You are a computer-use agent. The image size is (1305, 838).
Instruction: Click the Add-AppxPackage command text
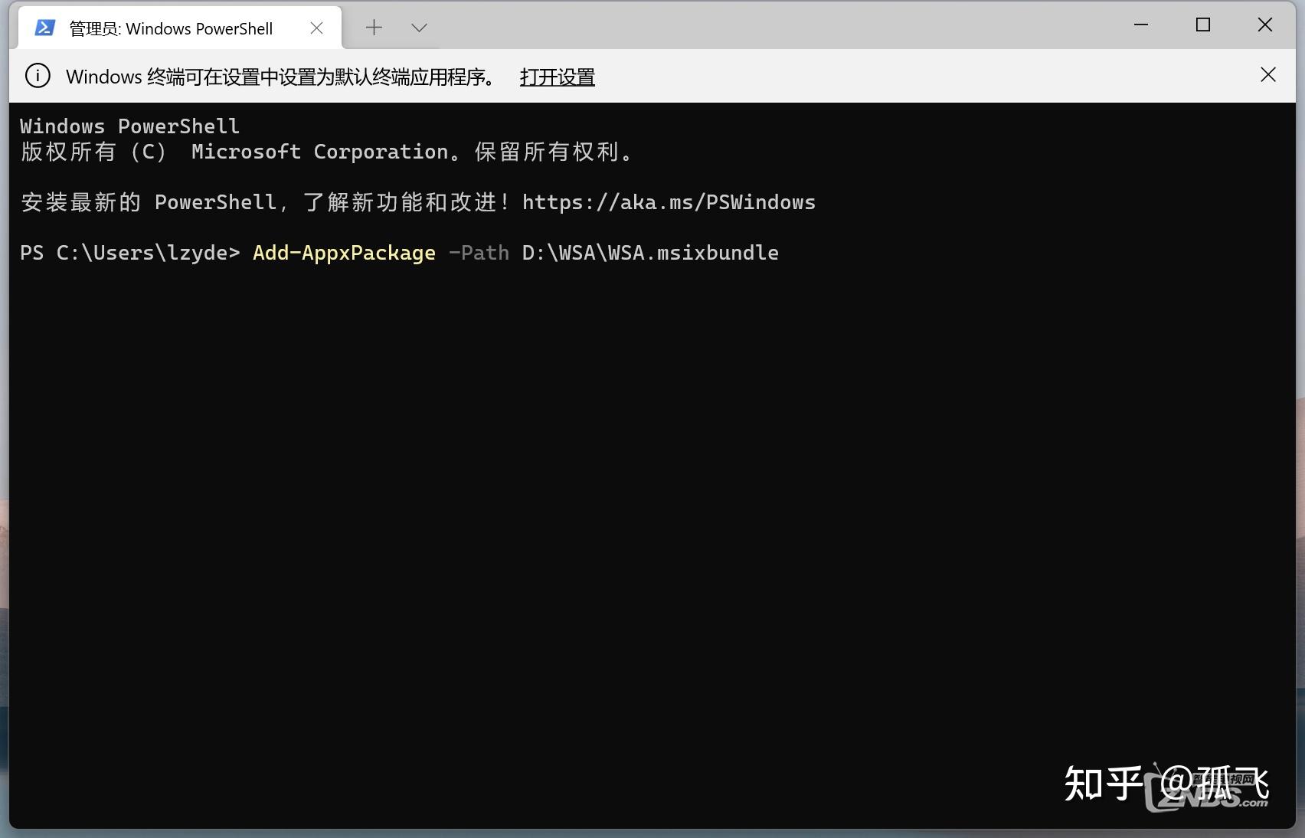344,253
